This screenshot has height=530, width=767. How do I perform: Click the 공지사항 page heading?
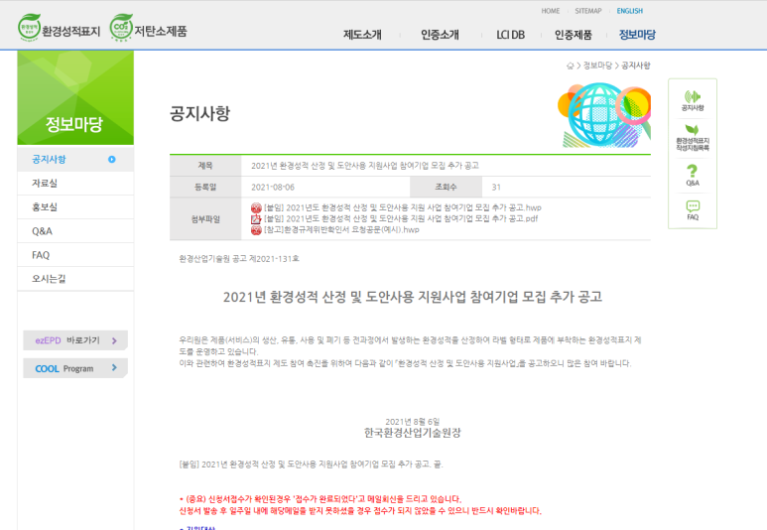[199, 113]
